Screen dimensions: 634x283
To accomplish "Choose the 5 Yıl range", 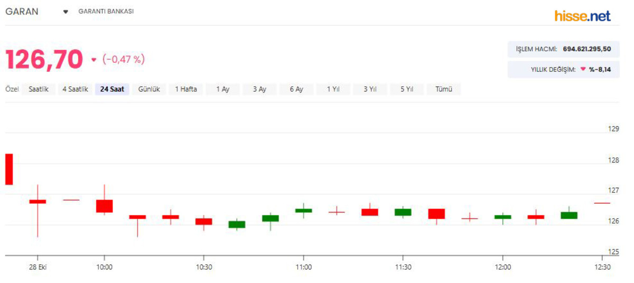I will [407, 89].
